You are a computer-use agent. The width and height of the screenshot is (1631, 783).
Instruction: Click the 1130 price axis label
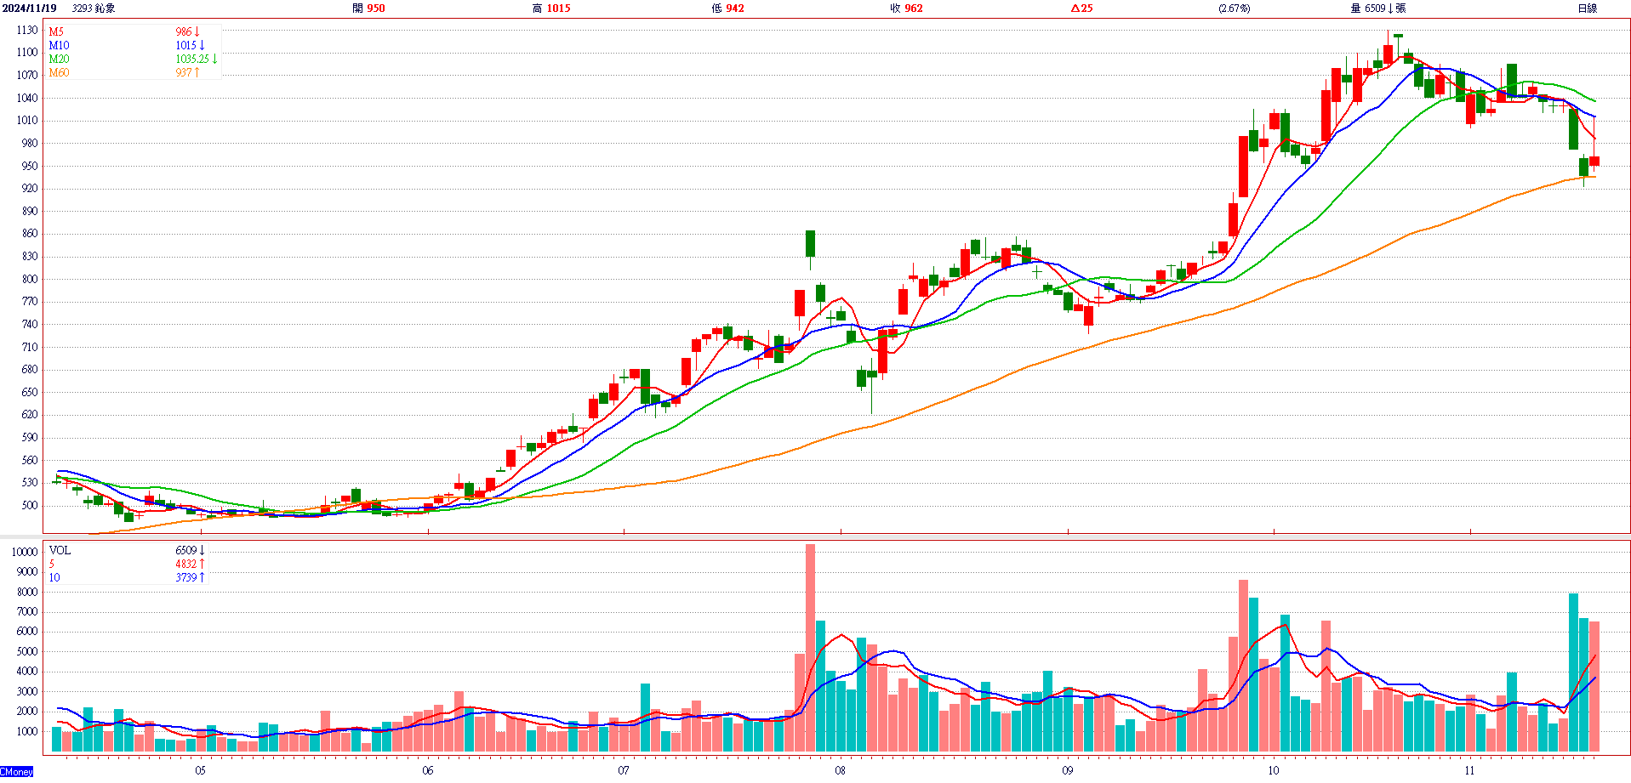point(27,30)
